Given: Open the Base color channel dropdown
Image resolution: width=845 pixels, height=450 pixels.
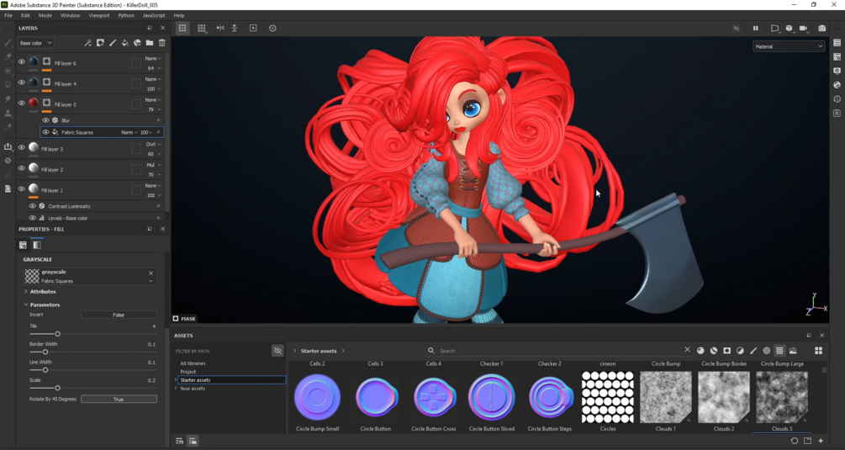Looking at the screenshot, I should (x=35, y=43).
